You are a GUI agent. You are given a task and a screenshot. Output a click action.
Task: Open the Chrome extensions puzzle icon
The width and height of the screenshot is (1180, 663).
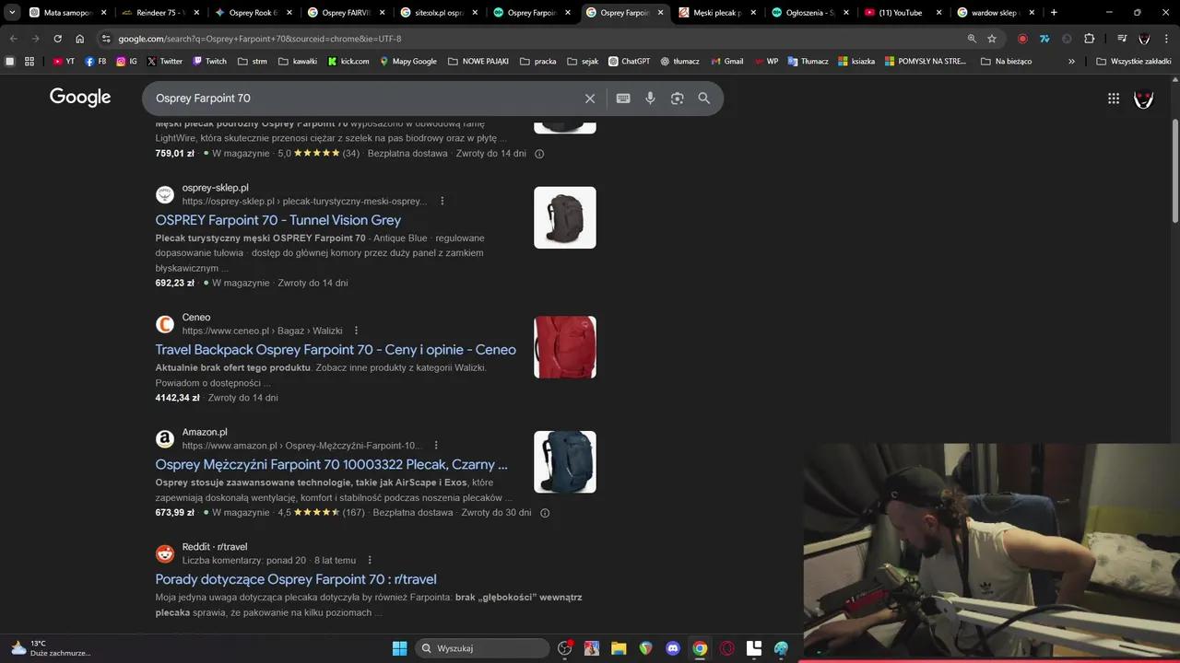1090,39
